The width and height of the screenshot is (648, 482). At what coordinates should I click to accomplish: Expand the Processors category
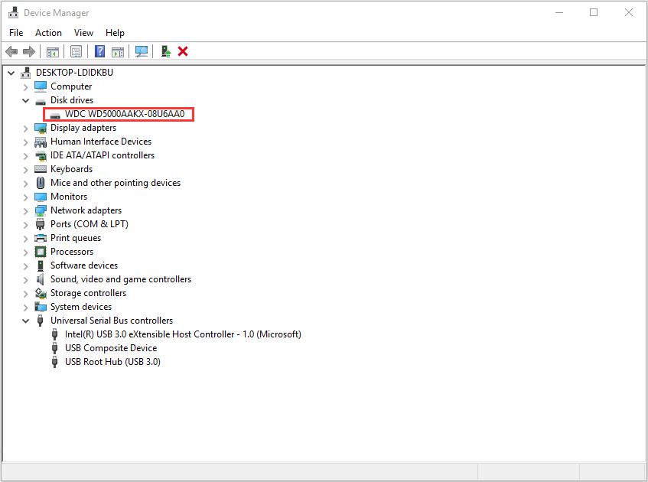(26, 252)
